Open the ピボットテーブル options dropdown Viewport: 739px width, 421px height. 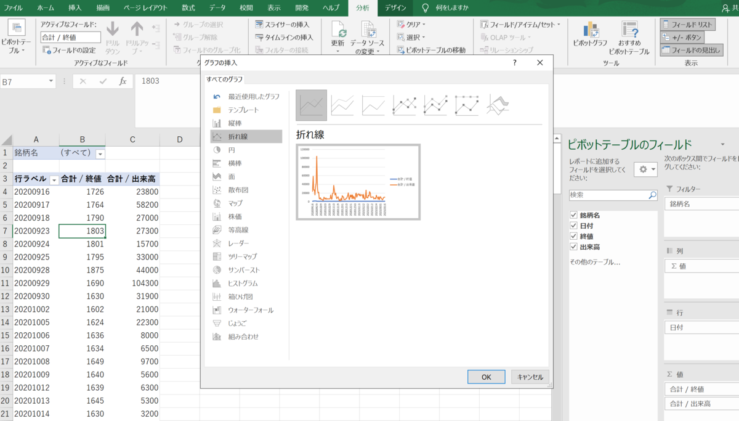17,37
